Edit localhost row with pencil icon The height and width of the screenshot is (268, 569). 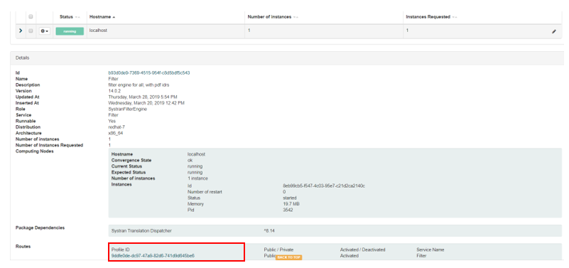point(554,31)
